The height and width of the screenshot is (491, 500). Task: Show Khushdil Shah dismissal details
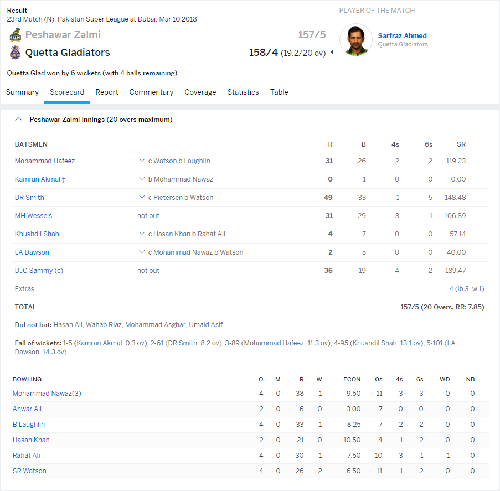142,234
